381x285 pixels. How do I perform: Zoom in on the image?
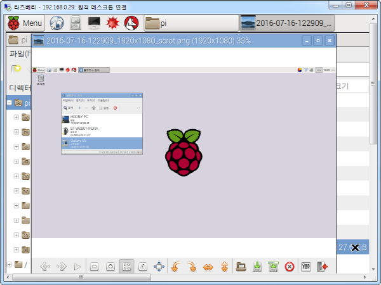pos(110,267)
